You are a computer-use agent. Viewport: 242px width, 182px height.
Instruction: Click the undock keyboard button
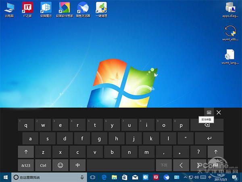tap(209, 112)
